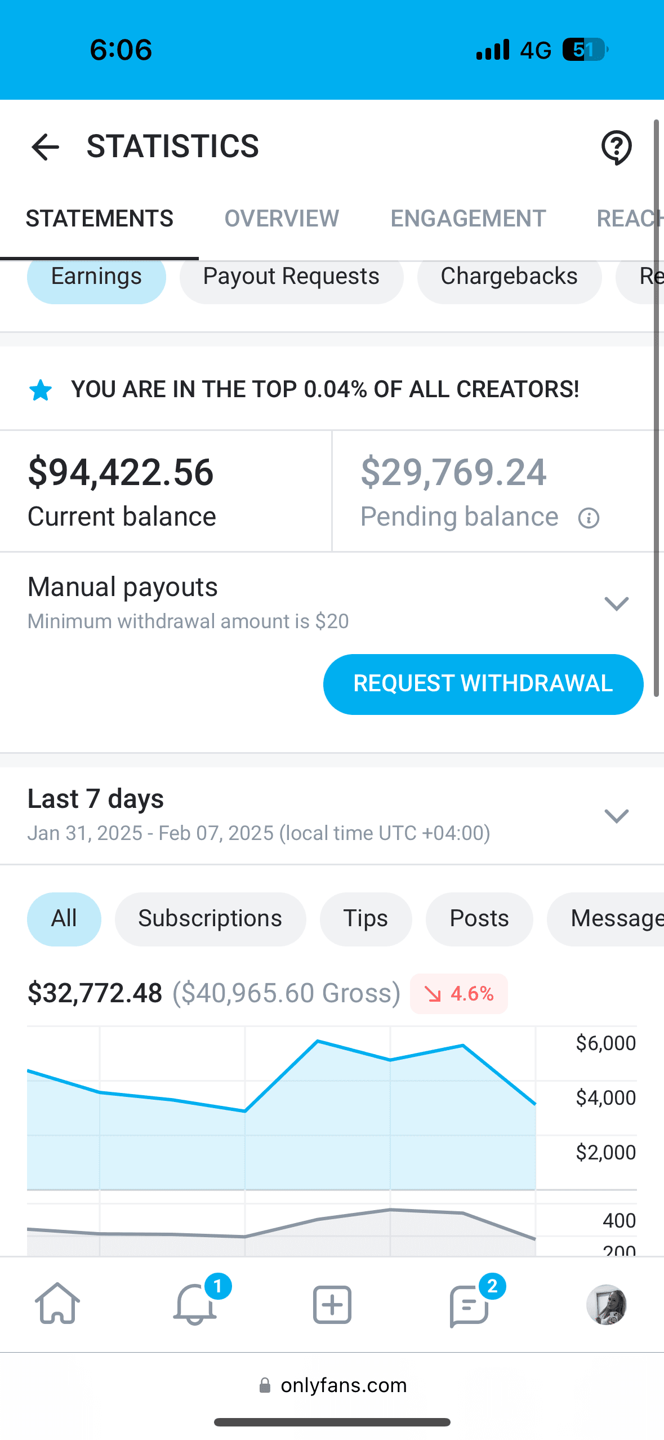
Task: Select the Earnings filter chip
Action: point(96,277)
